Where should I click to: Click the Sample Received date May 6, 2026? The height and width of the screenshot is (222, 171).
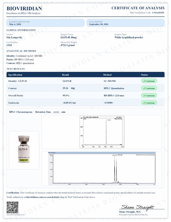point(15,24)
